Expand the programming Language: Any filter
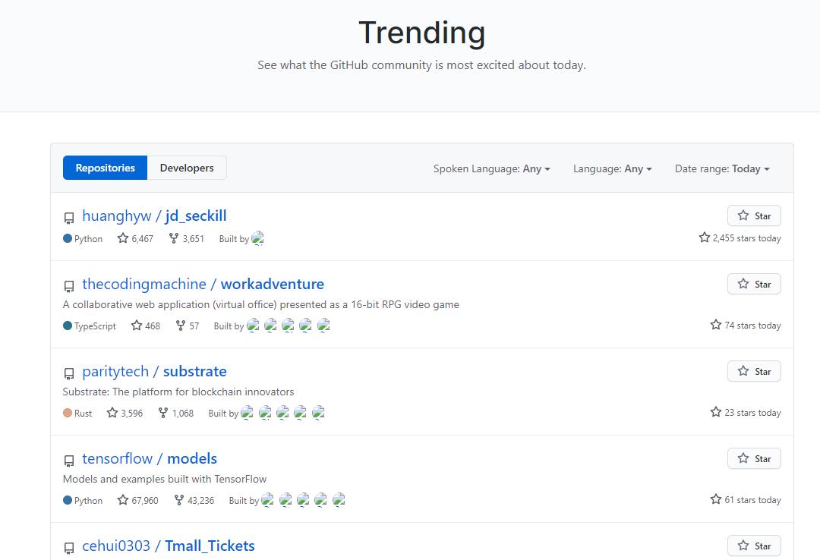This screenshot has height=560, width=820. tap(613, 169)
